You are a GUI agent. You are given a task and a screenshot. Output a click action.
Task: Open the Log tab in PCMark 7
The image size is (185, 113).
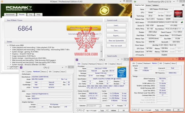pos(31,15)
